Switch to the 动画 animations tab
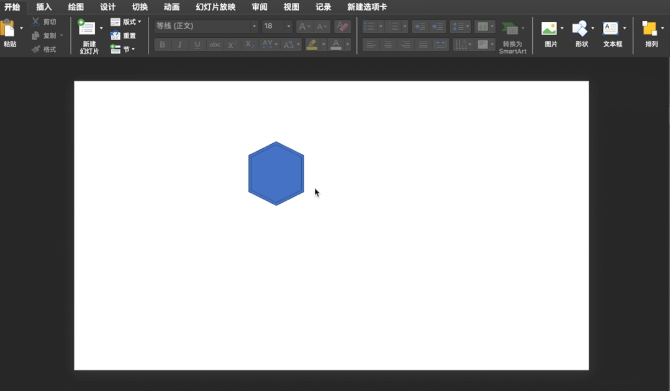The height and width of the screenshot is (391, 670). [171, 7]
